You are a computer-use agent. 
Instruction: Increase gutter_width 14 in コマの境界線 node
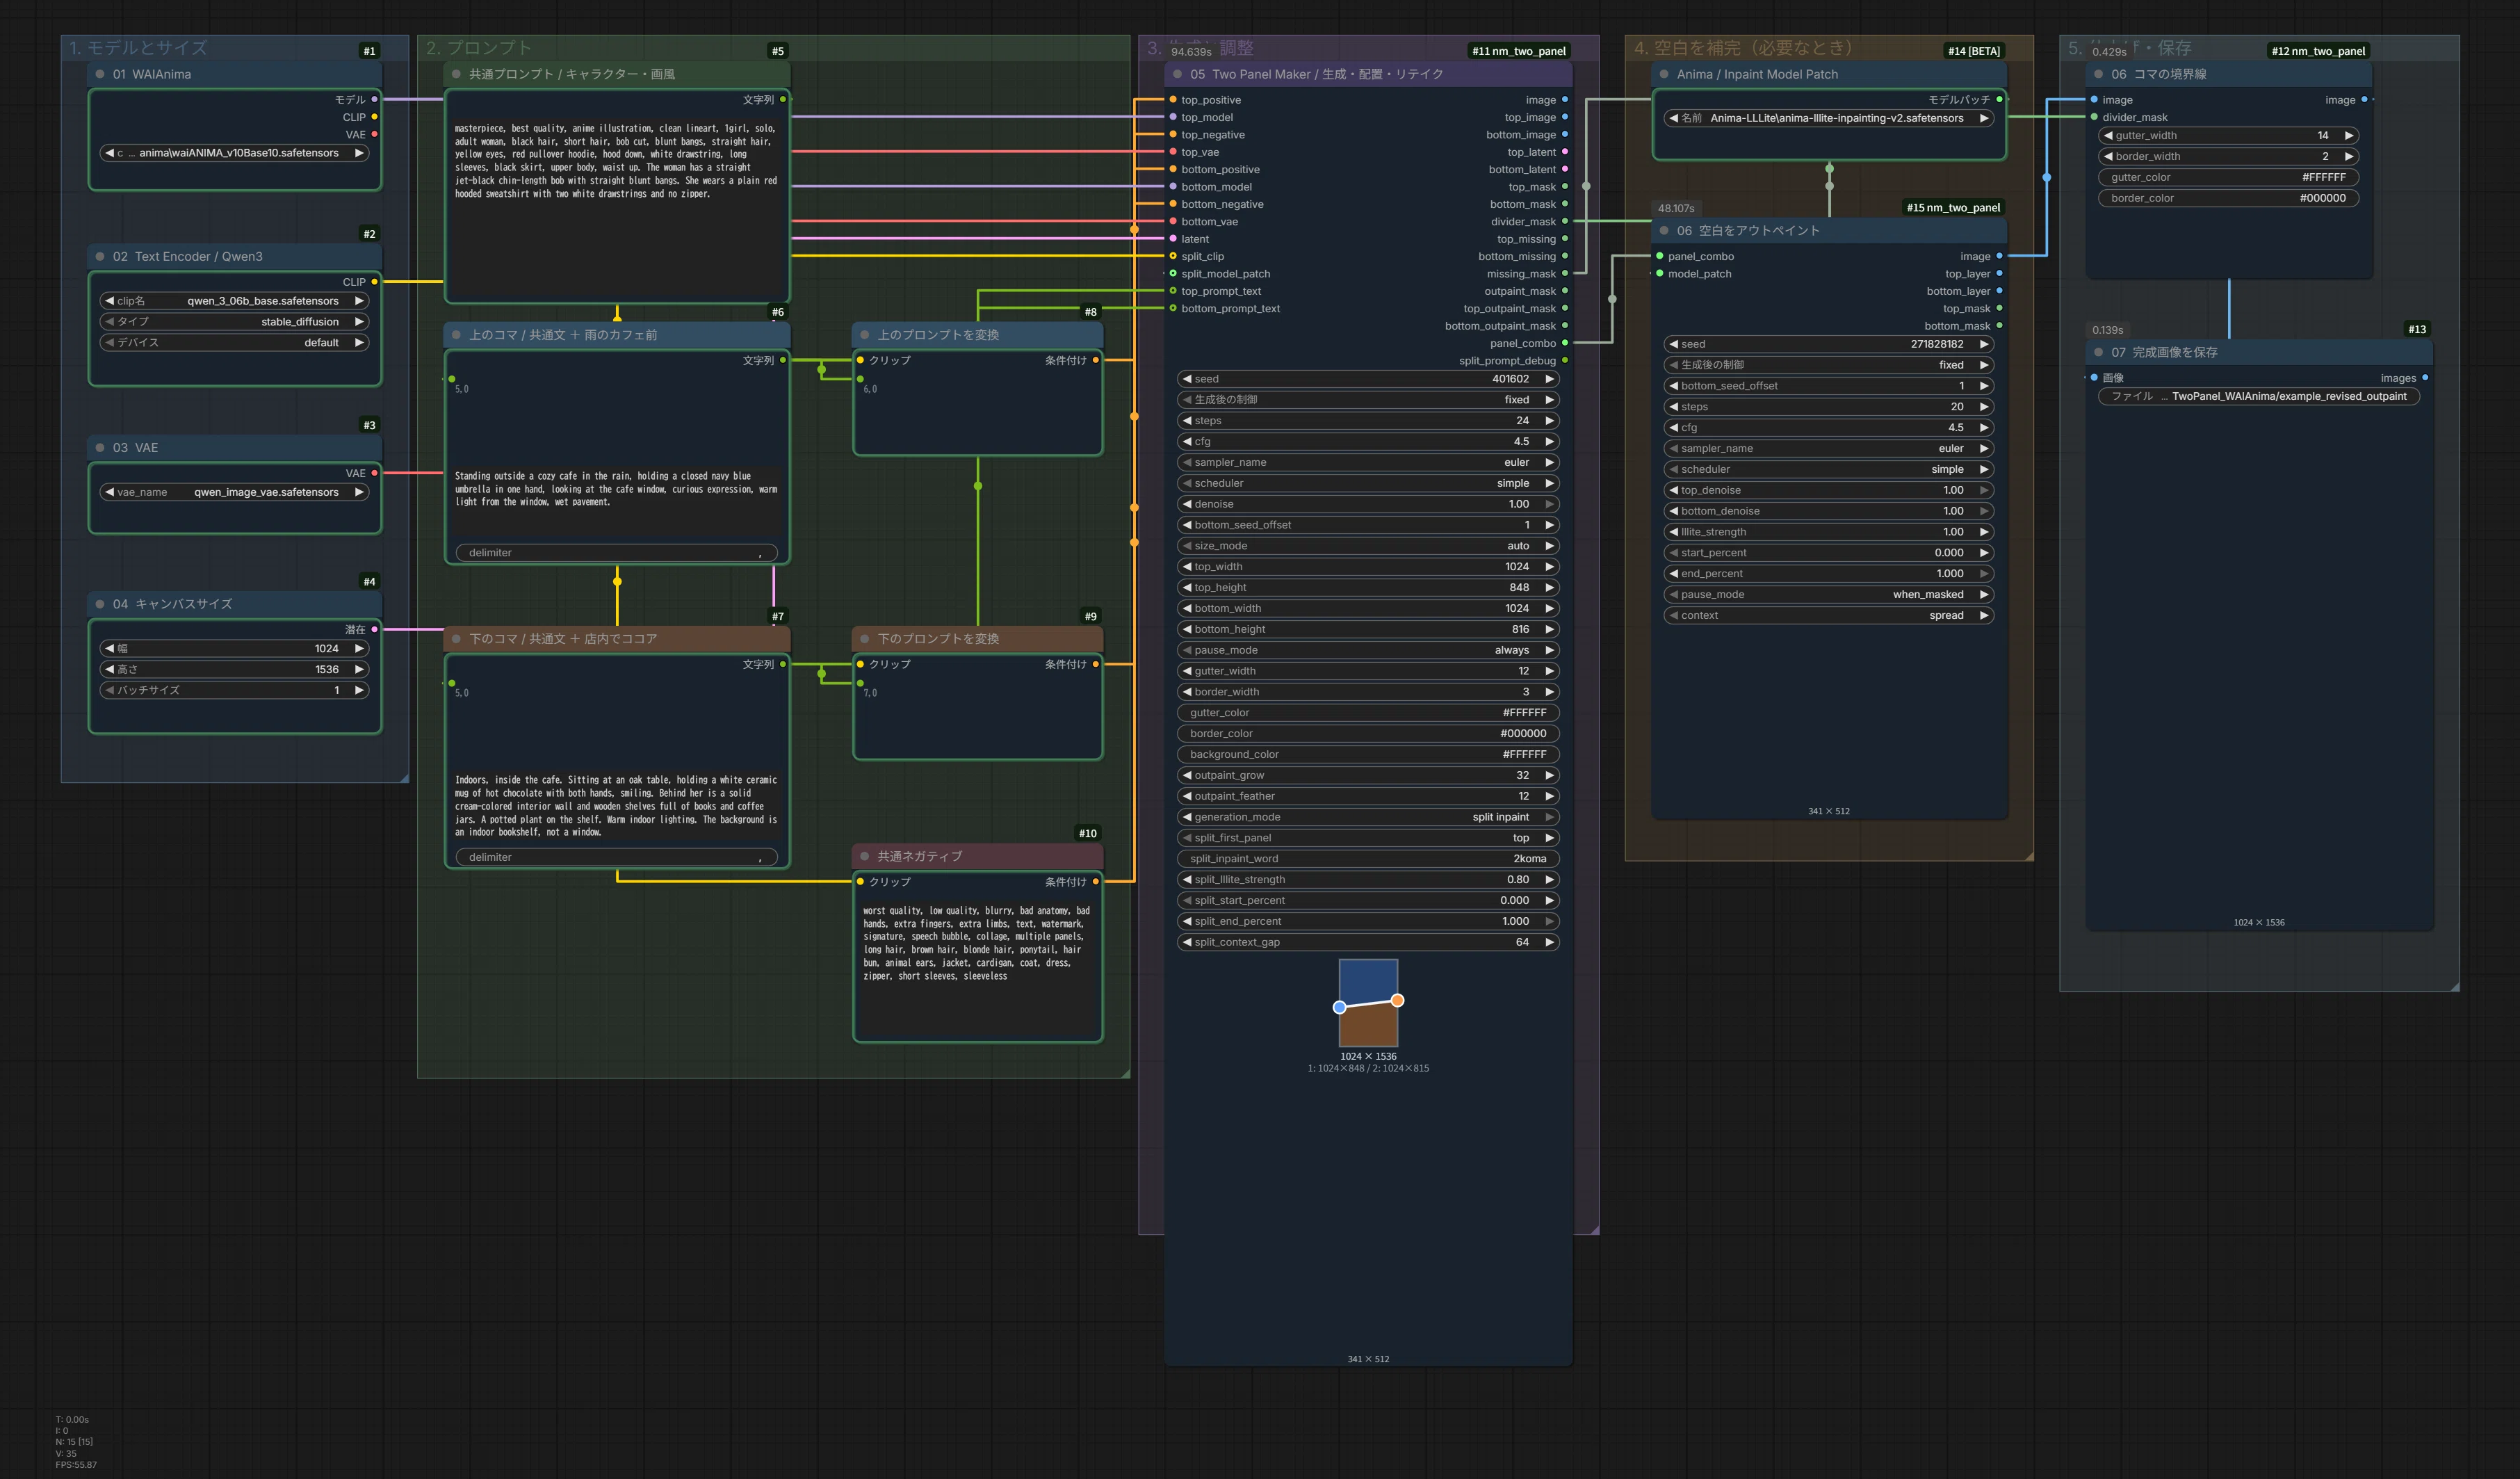2349,135
